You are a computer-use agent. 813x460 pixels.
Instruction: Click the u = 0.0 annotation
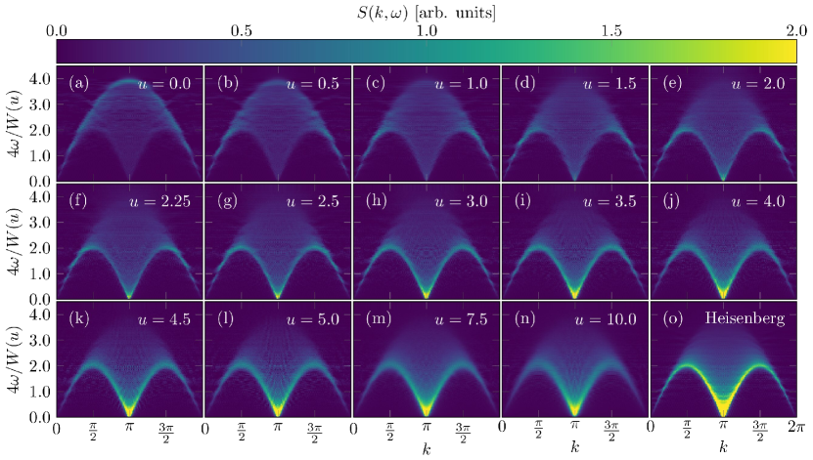(x=163, y=83)
